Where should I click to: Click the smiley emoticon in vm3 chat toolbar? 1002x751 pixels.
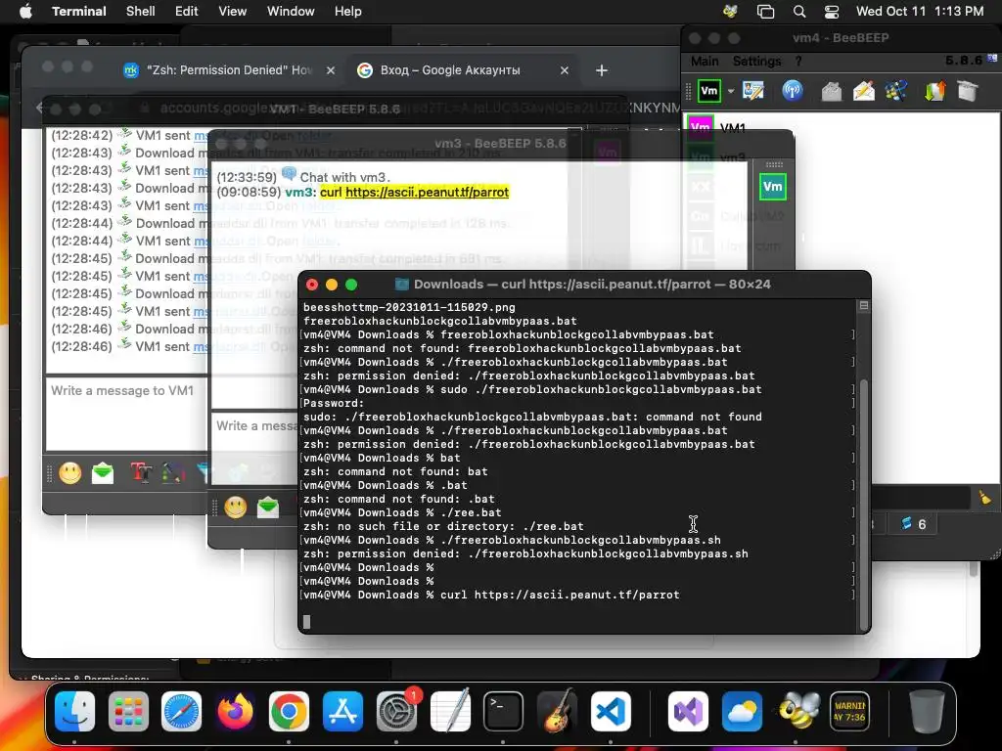tap(235, 508)
